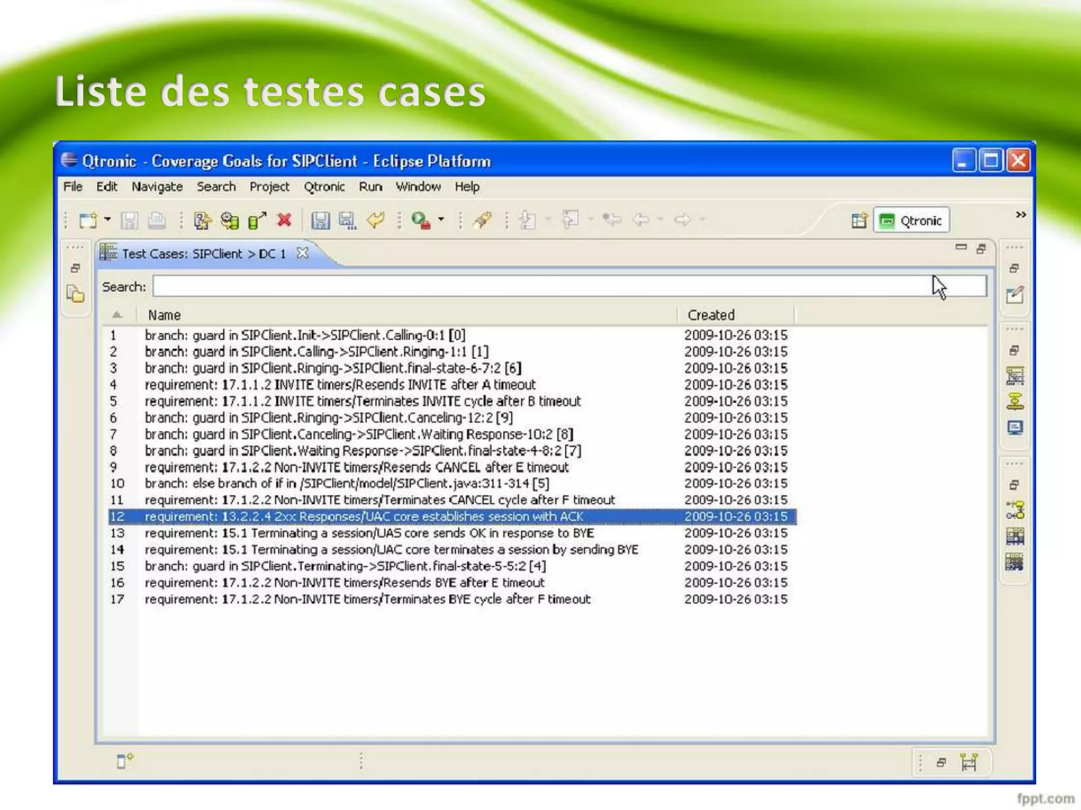Screen dimensions: 1081x810
Task: Click the flashlight search toolbar icon
Action: [482, 220]
